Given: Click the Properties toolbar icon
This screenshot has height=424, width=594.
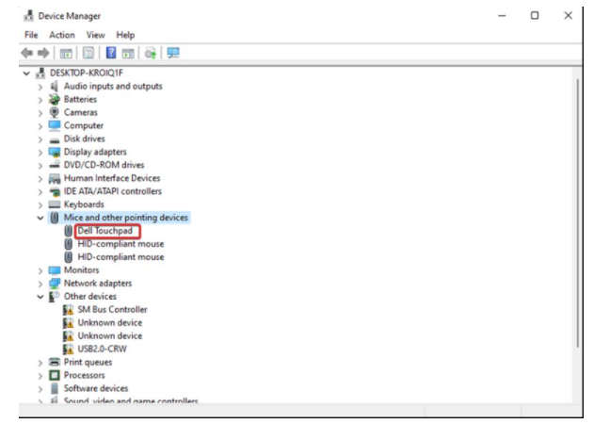Looking at the screenshot, I should click(x=88, y=55).
